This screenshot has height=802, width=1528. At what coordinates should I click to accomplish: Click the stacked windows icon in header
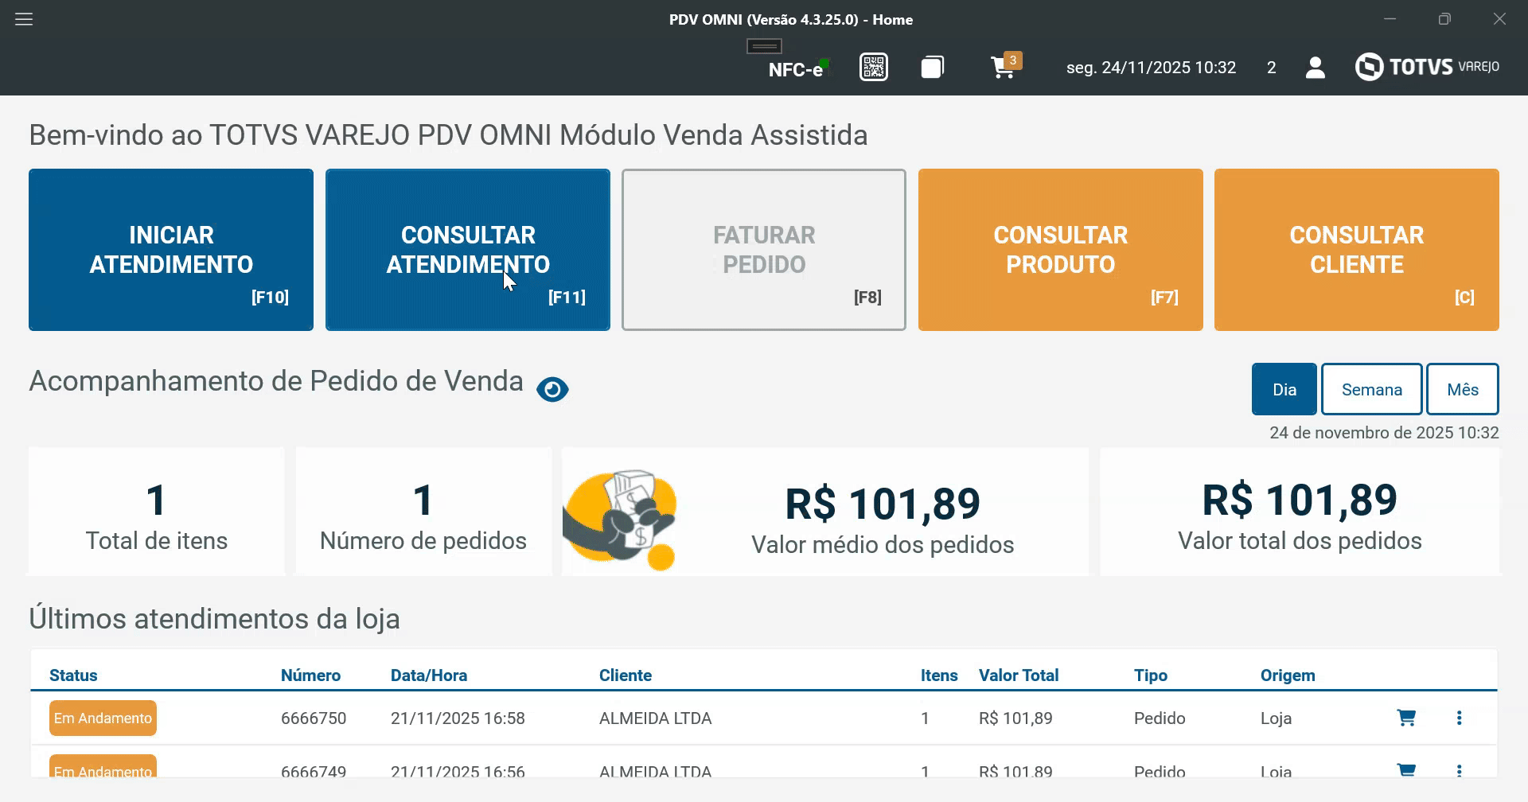pyautogui.click(x=933, y=68)
